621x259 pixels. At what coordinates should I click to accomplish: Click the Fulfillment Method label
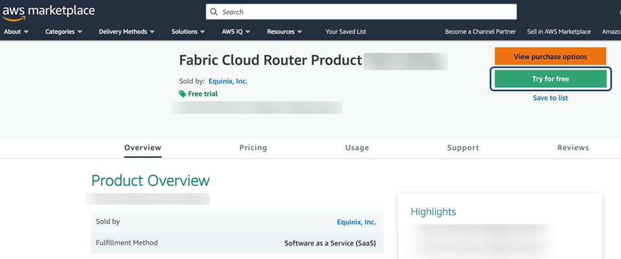(x=127, y=243)
